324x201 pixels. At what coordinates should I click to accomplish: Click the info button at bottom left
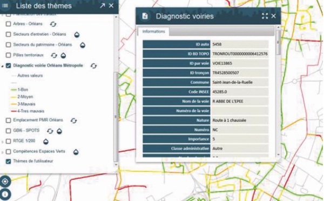coord(5,195)
